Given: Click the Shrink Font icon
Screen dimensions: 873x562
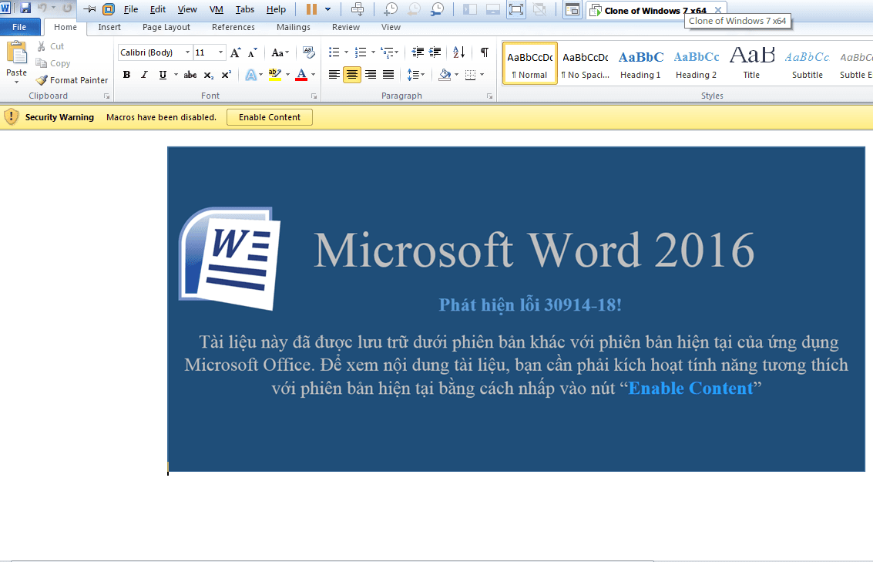Looking at the screenshot, I should click(252, 52).
